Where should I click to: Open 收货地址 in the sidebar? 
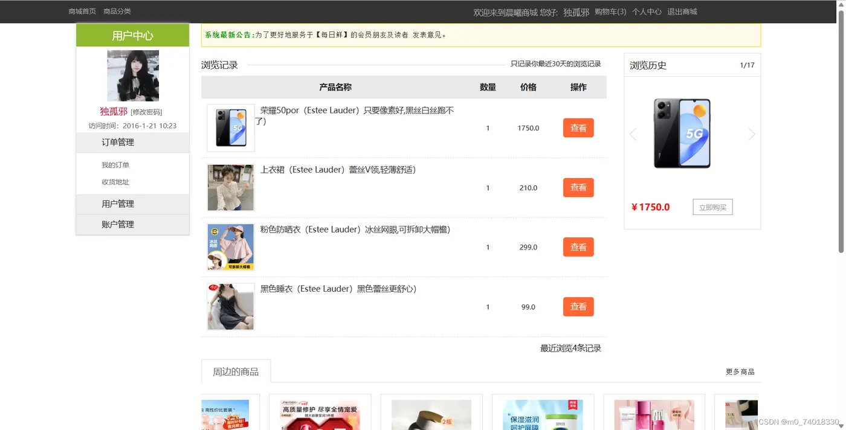(x=115, y=182)
